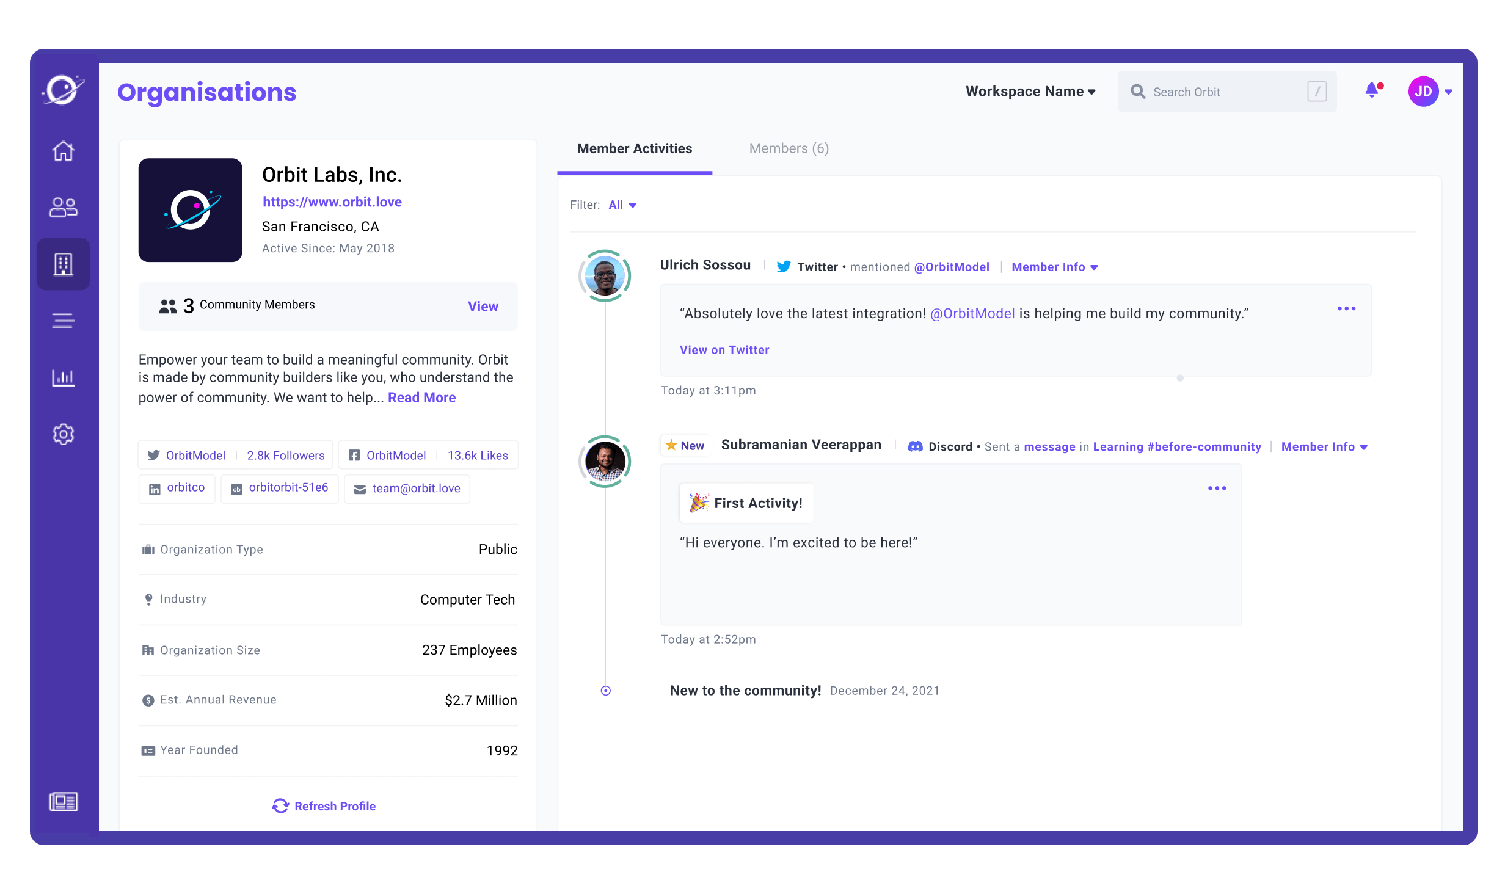Open the Filter All dropdown
The width and height of the screenshot is (1505, 894).
[x=622, y=205]
